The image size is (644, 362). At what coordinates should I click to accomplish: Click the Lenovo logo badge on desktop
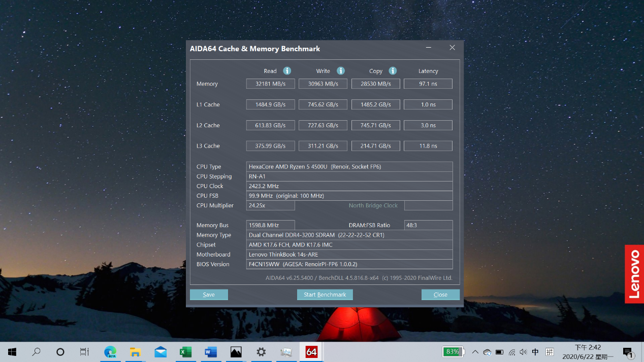634,274
